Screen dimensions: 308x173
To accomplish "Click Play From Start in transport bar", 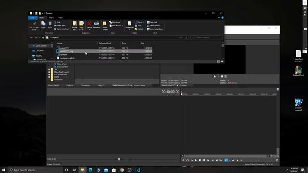I will click(192, 160).
